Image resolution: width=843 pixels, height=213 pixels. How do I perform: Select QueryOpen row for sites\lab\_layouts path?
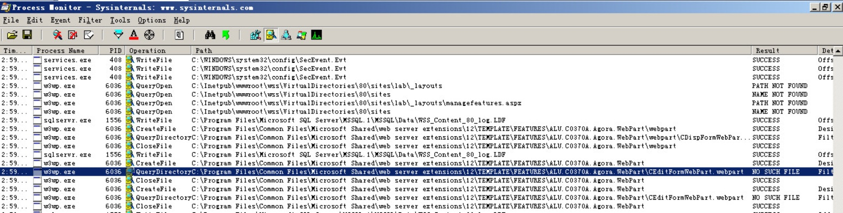coord(417,86)
